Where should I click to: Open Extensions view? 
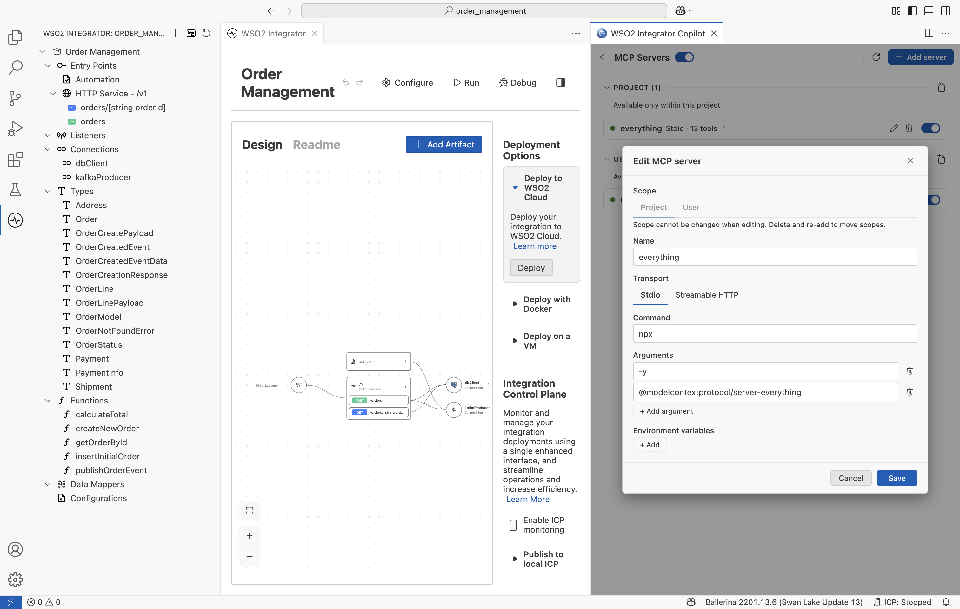[x=15, y=159]
